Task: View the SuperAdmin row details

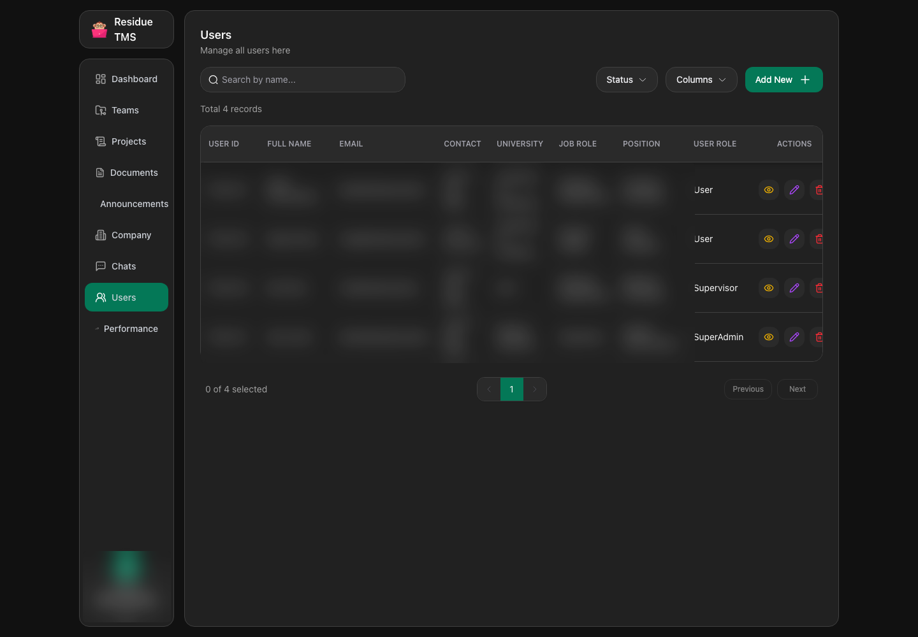Action: click(x=769, y=337)
